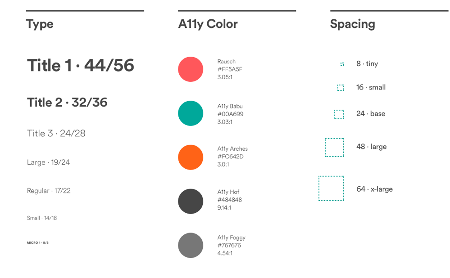Viewport: 450px width, 278px height.
Task: Select the 48 large dotted square
Action: [x=334, y=148]
